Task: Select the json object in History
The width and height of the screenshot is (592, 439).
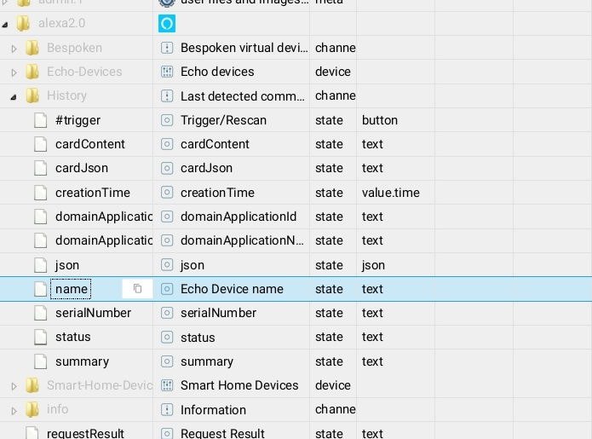Action: pos(67,265)
